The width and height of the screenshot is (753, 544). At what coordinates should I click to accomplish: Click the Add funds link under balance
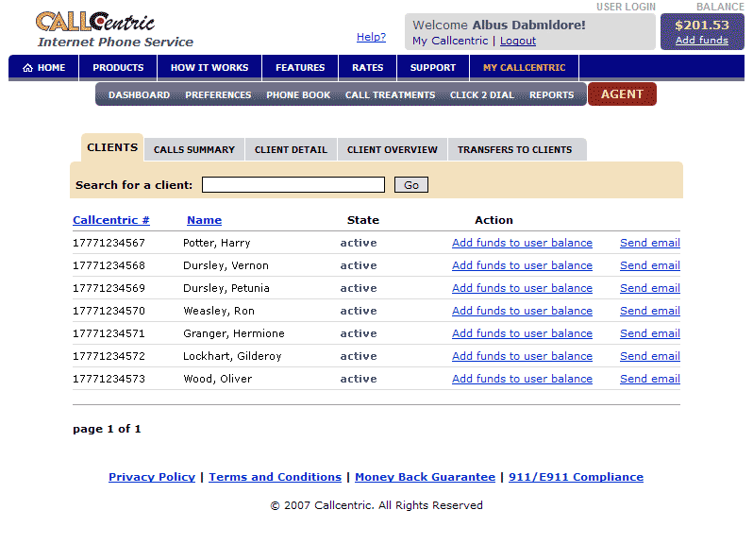point(702,41)
